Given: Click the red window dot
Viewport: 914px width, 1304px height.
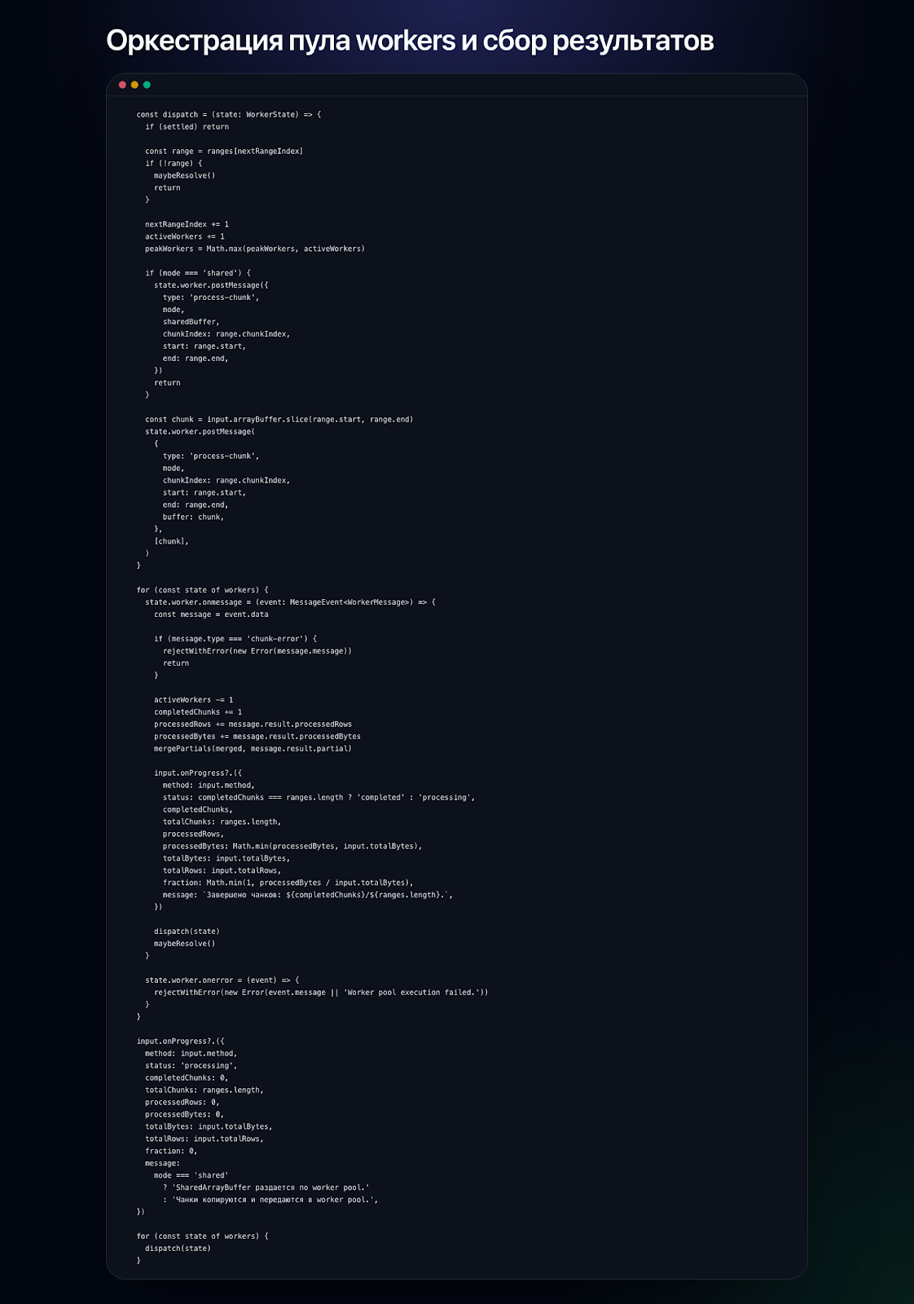Looking at the screenshot, I should coord(122,85).
